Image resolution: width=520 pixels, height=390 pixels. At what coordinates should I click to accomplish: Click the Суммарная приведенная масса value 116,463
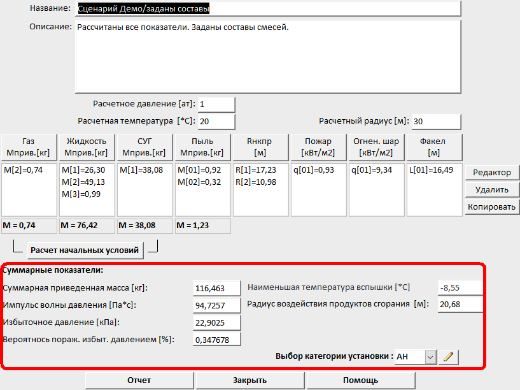pyautogui.click(x=216, y=288)
